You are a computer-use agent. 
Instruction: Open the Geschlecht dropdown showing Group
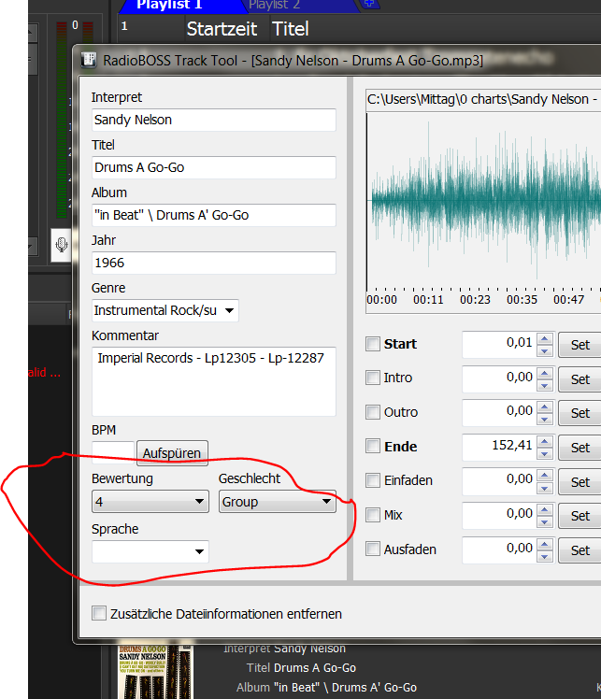pyautogui.click(x=278, y=502)
